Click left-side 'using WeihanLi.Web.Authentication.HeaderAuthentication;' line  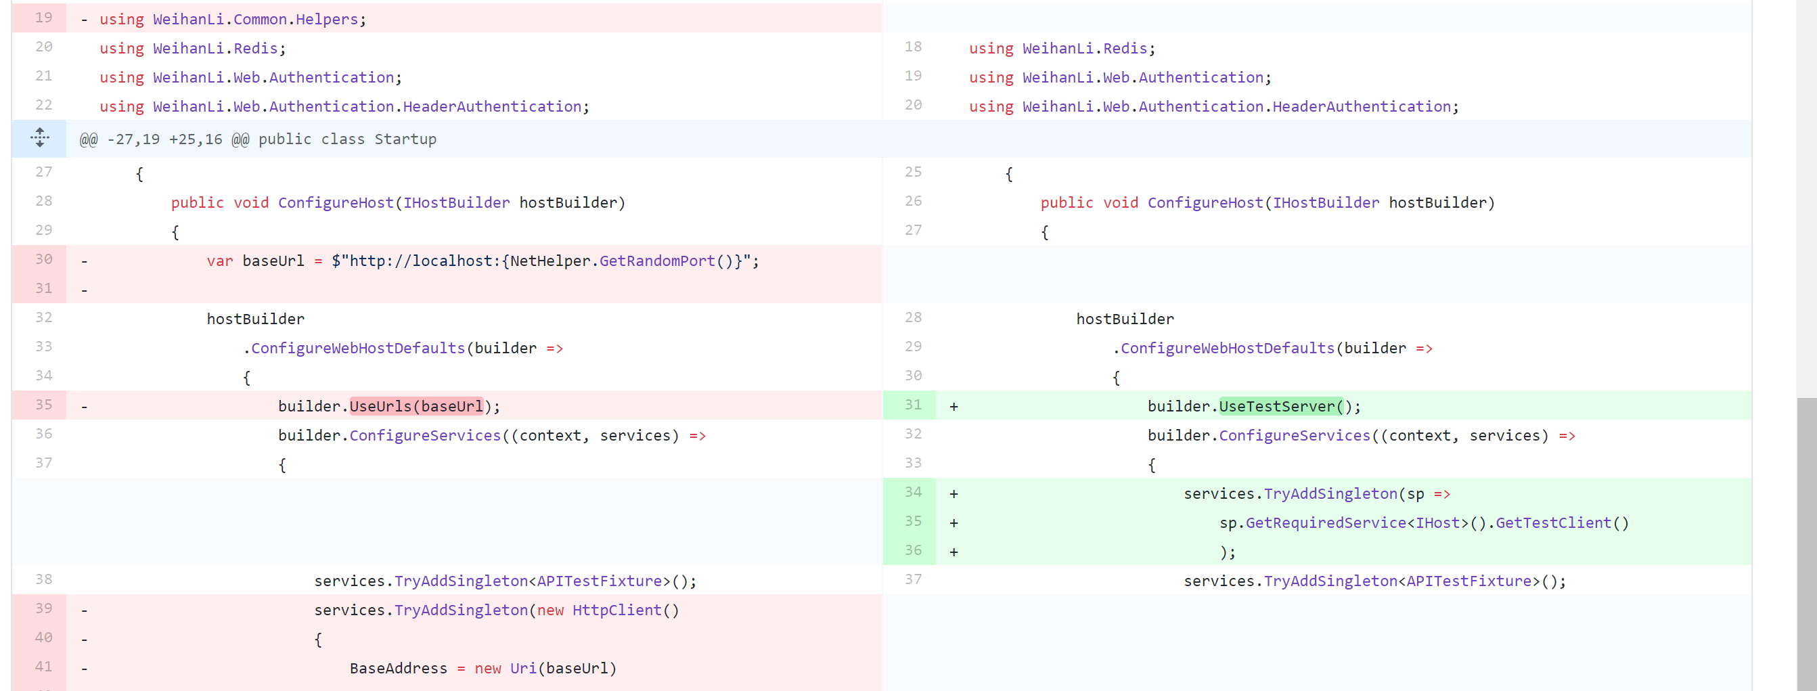click(x=344, y=106)
